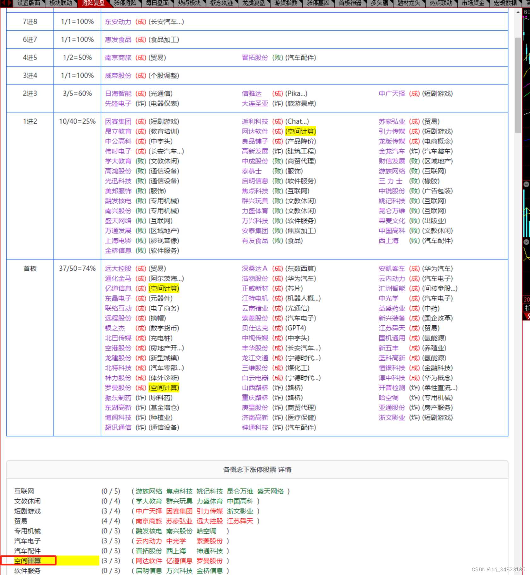Open the 多头鹰 tab

click(x=379, y=3)
